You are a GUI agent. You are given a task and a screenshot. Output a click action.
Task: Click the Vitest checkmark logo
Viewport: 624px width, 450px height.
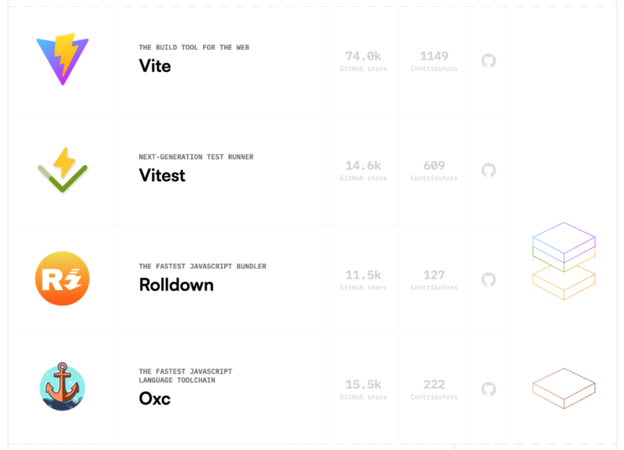click(62, 170)
